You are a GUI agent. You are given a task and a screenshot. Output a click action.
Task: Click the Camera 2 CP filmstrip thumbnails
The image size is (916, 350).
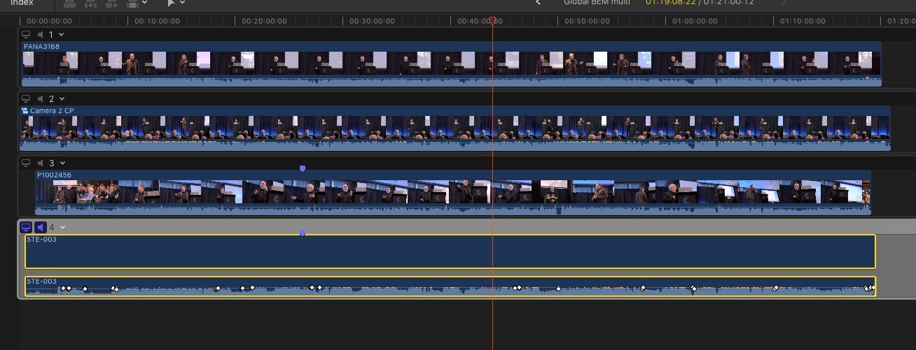pos(455,128)
